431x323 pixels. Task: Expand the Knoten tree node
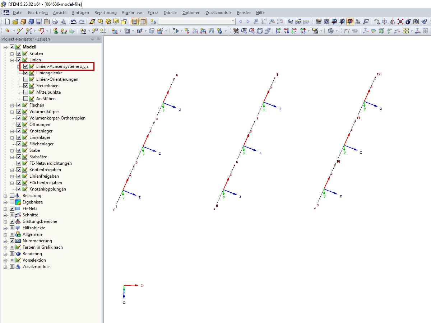point(12,53)
